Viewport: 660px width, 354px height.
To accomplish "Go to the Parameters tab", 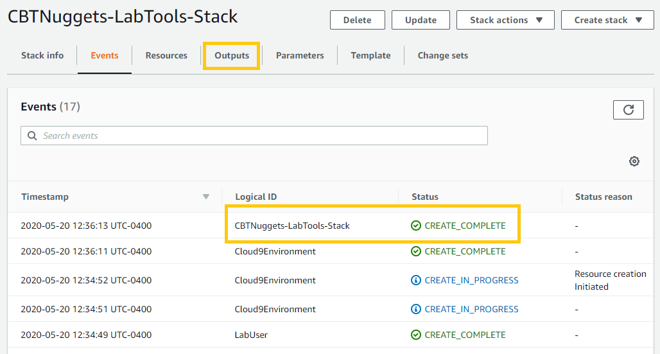I will pyautogui.click(x=300, y=55).
